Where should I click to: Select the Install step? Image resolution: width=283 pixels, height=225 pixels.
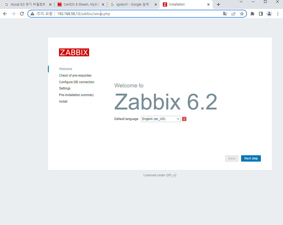63,102
